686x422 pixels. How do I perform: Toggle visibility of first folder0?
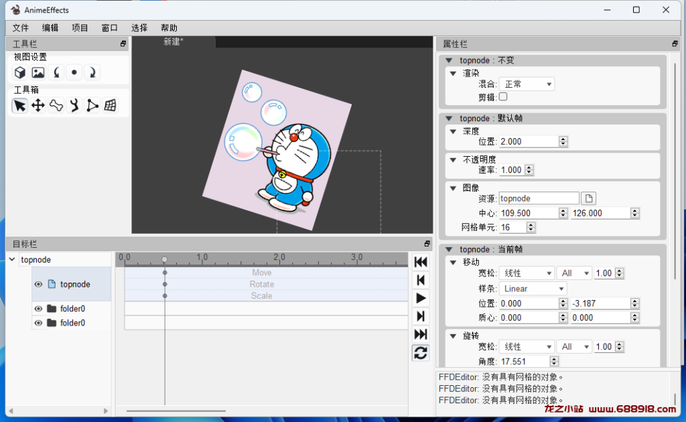tap(38, 309)
